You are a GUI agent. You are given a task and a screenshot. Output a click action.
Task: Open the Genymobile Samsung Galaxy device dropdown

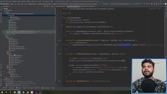point(121,4)
